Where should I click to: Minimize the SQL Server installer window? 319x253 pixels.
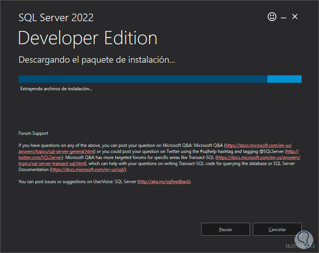click(x=283, y=17)
